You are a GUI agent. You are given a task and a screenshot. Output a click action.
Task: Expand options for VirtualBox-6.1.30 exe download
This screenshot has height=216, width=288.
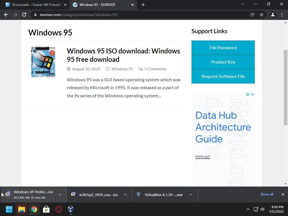click(191, 195)
